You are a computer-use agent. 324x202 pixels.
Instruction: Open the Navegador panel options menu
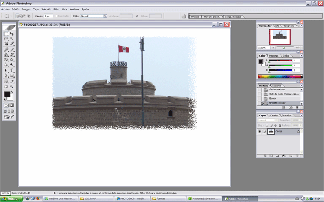pyautogui.click(x=301, y=26)
